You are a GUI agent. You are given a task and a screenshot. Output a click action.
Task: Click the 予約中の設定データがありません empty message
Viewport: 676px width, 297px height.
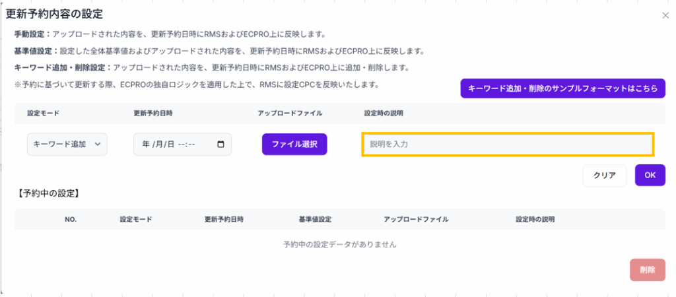pos(339,244)
